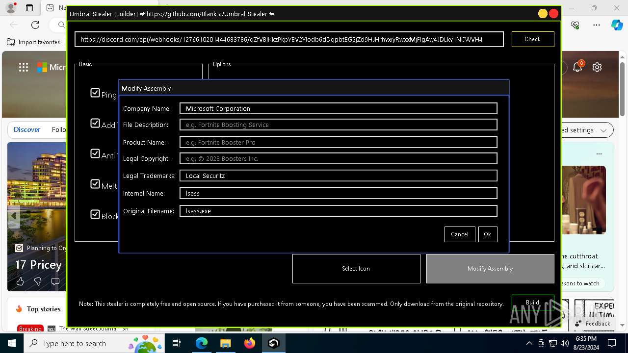628x353 pixels.
Task: Open Feedback link on MSN page
Action: click(593, 324)
